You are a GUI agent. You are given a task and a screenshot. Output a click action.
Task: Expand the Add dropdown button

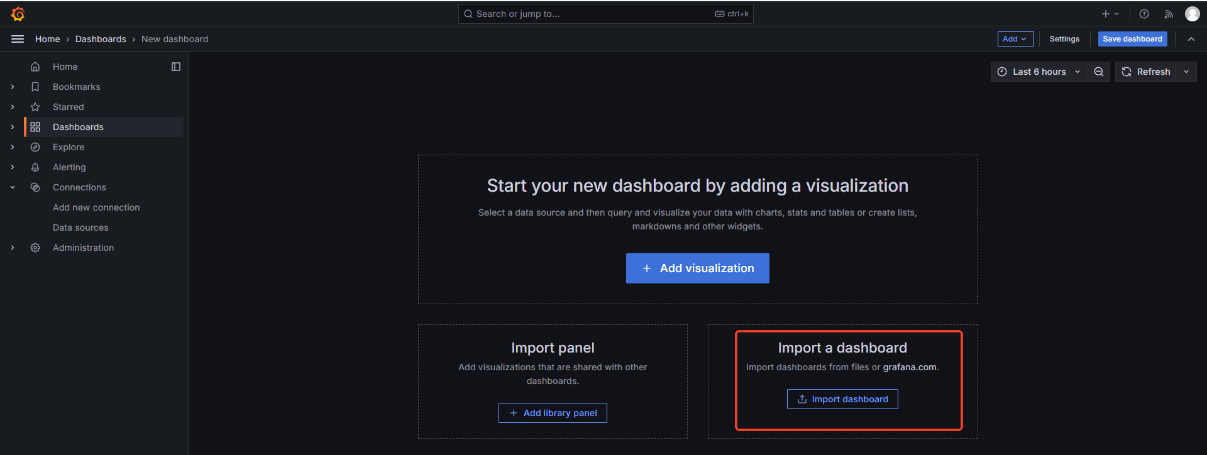(x=1015, y=39)
